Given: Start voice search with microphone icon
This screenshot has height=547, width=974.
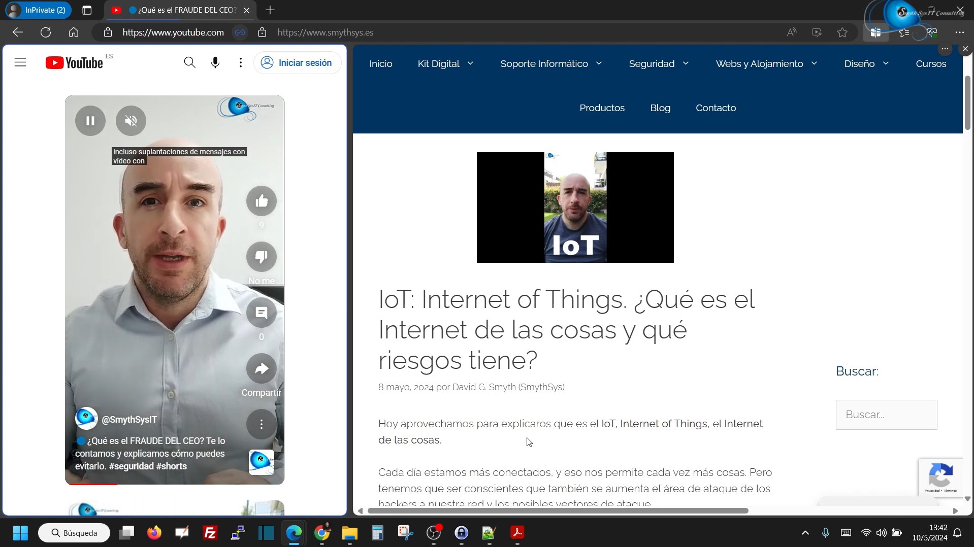Looking at the screenshot, I should 215,63.
